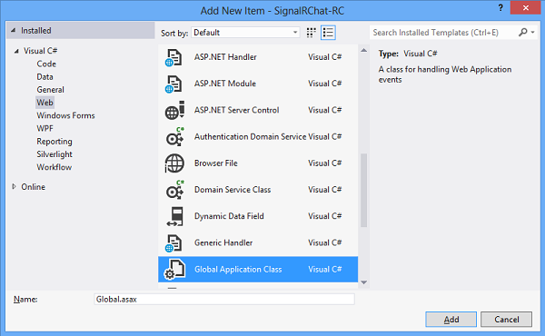
Task: Click the template list scroll up arrow
Action: click(x=363, y=50)
